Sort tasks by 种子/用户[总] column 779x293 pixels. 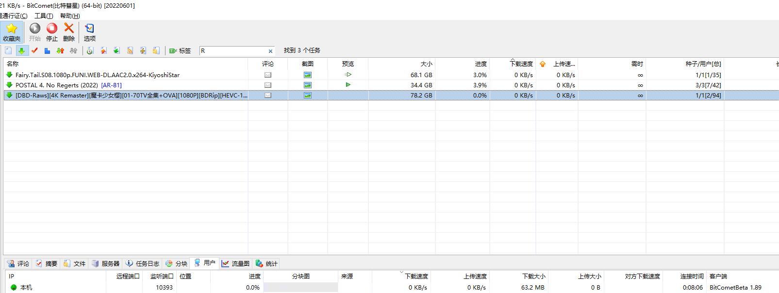685,64
